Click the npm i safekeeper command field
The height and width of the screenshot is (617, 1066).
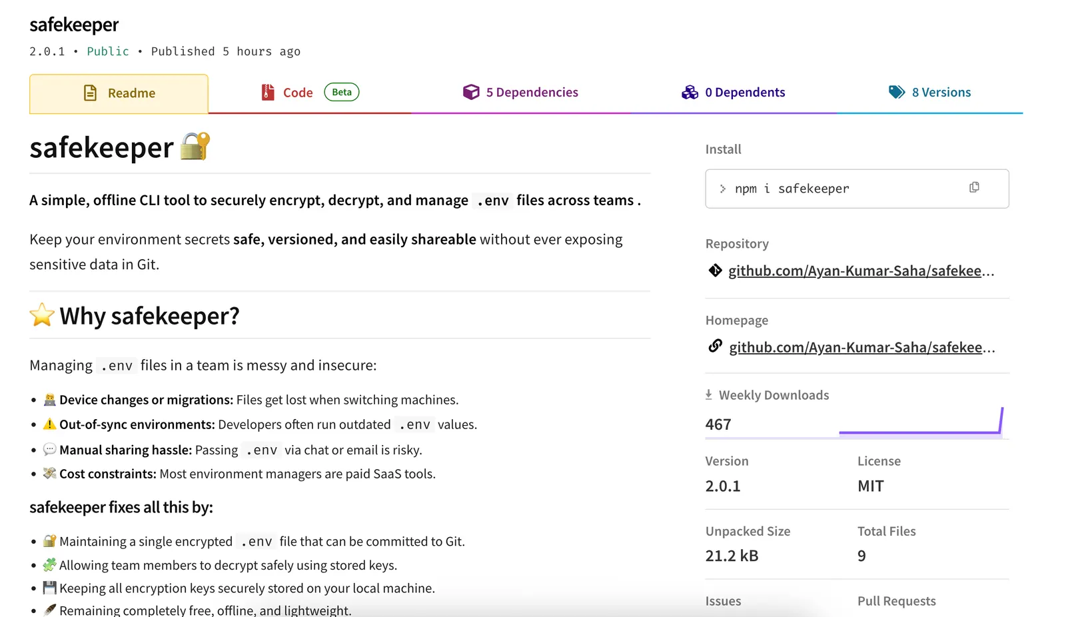(x=857, y=189)
